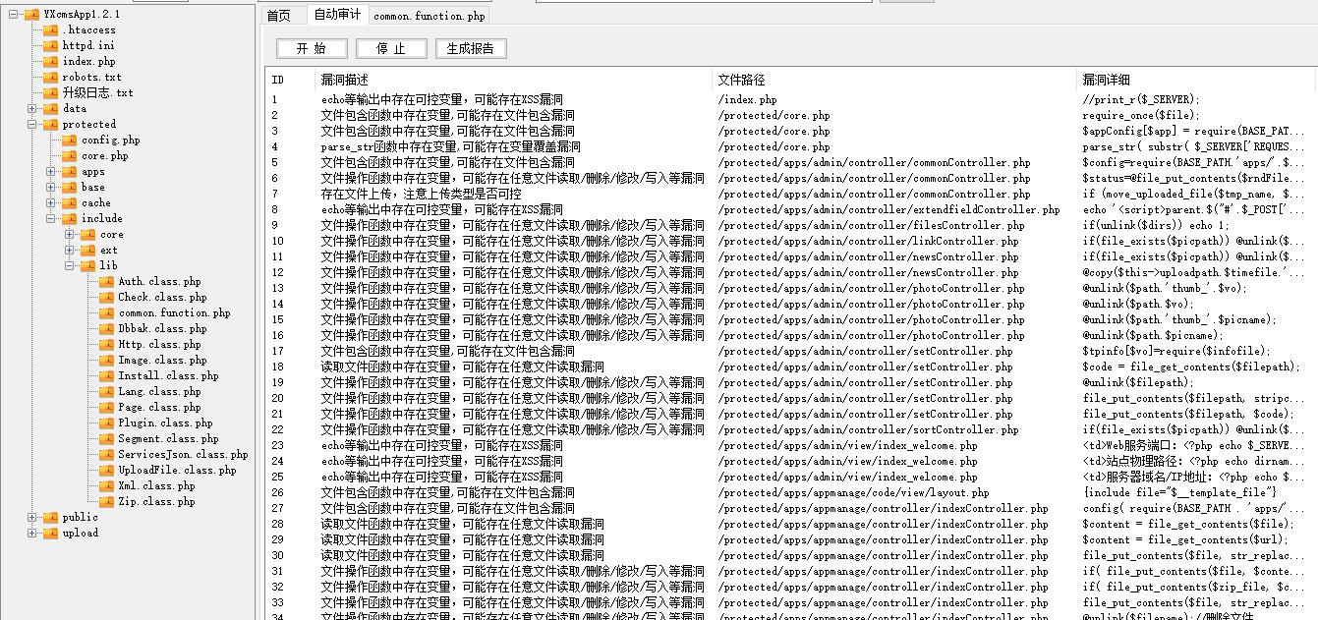Click the Segment.class.php file icon
The width and height of the screenshot is (1318, 620).
click(107, 439)
